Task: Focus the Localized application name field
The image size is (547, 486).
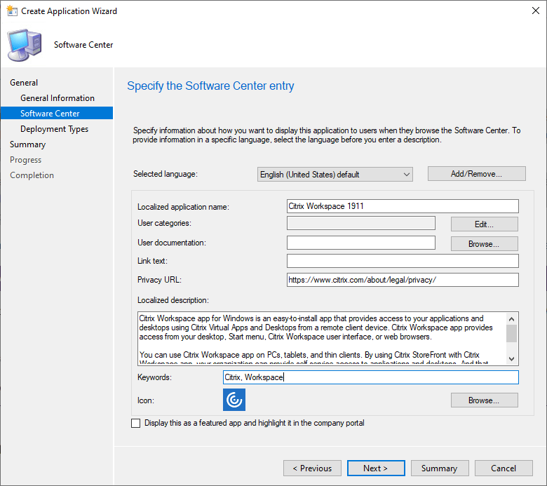Action: (403, 206)
